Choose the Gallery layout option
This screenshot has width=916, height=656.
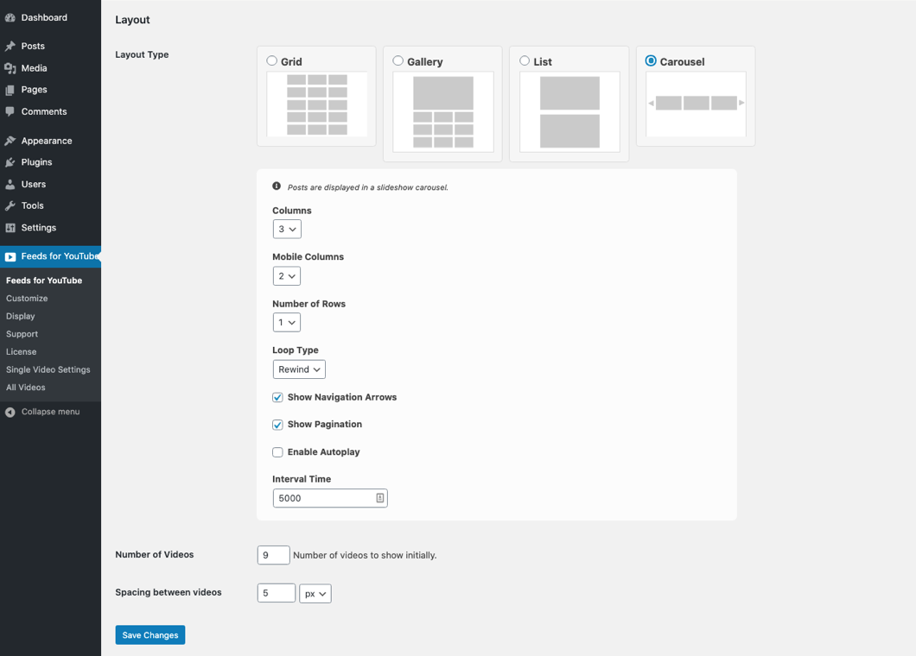(398, 61)
